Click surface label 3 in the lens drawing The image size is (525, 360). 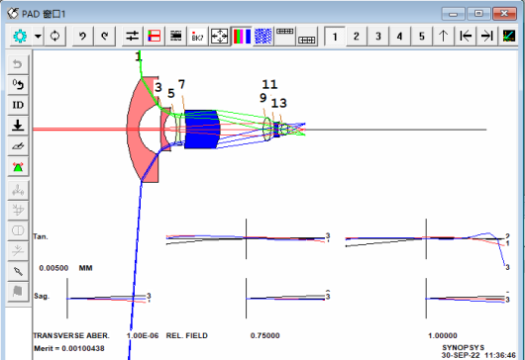(158, 88)
